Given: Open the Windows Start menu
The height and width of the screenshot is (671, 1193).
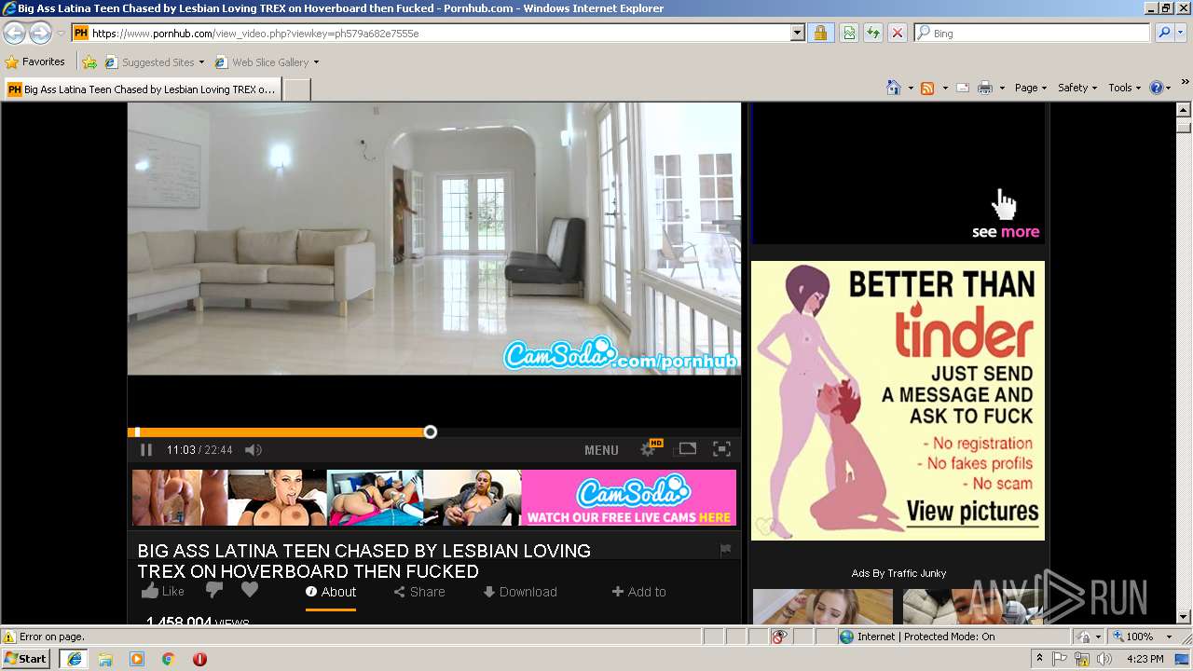Looking at the screenshot, I should click(25, 658).
